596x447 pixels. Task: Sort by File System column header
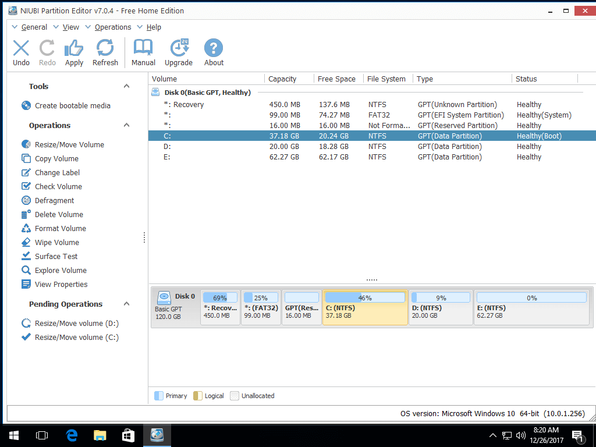coord(388,79)
